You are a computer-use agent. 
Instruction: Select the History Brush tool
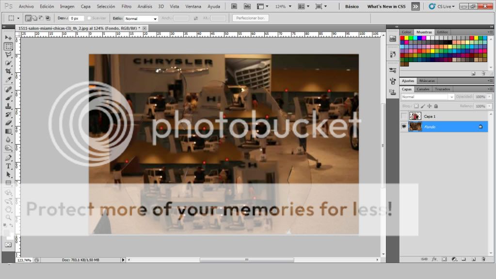tap(8, 115)
